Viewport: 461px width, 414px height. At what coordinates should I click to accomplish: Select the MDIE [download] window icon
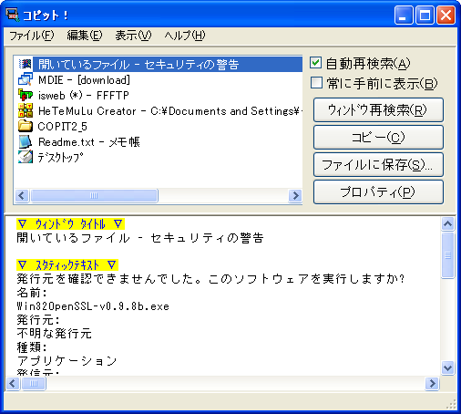[26, 79]
